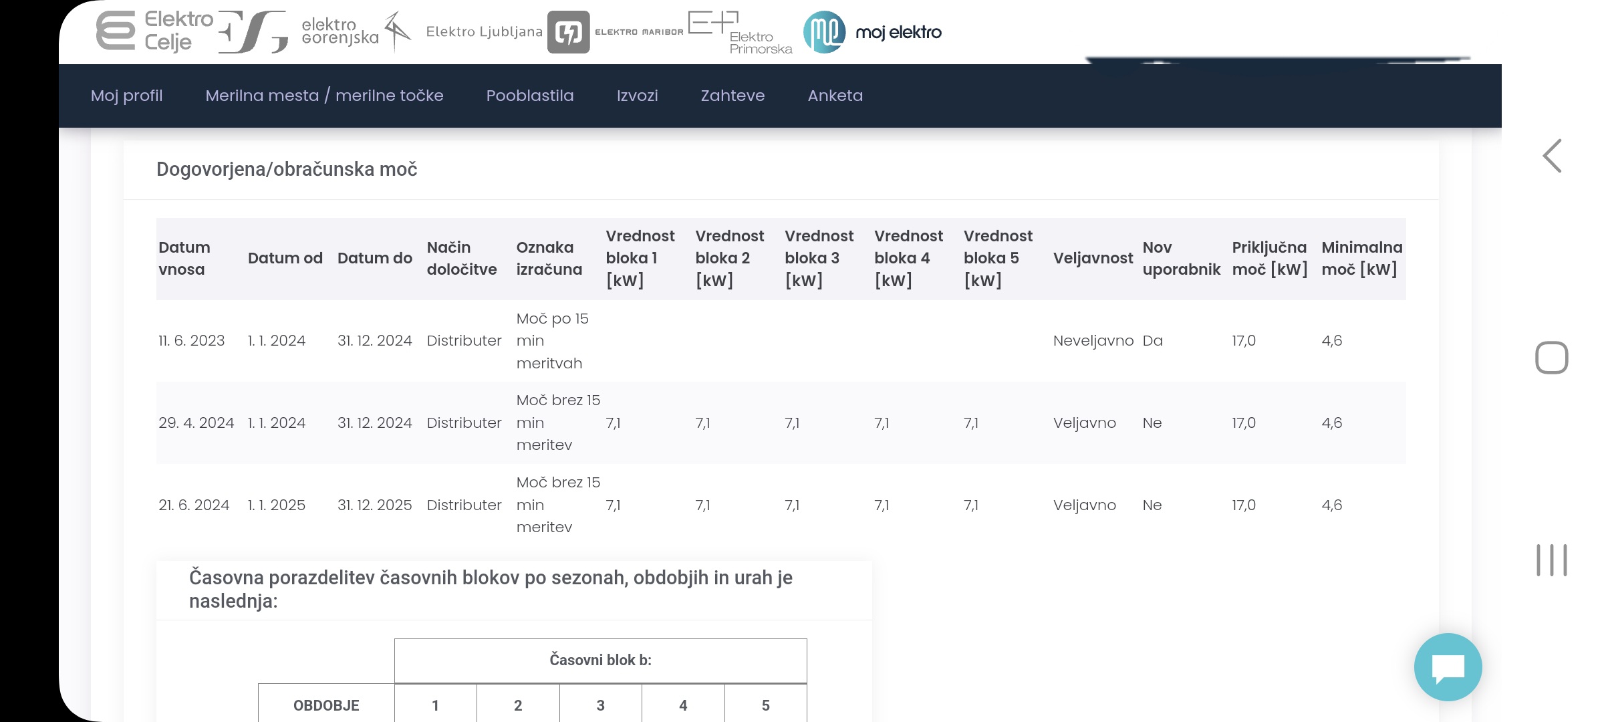Open the Izvozi menu item
The width and height of the screenshot is (1604, 722).
[x=637, y=96]
